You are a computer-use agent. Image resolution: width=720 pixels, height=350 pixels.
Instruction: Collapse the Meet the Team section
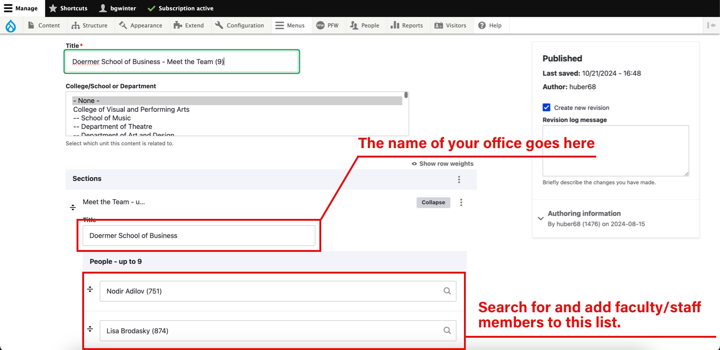click(433, 202)
